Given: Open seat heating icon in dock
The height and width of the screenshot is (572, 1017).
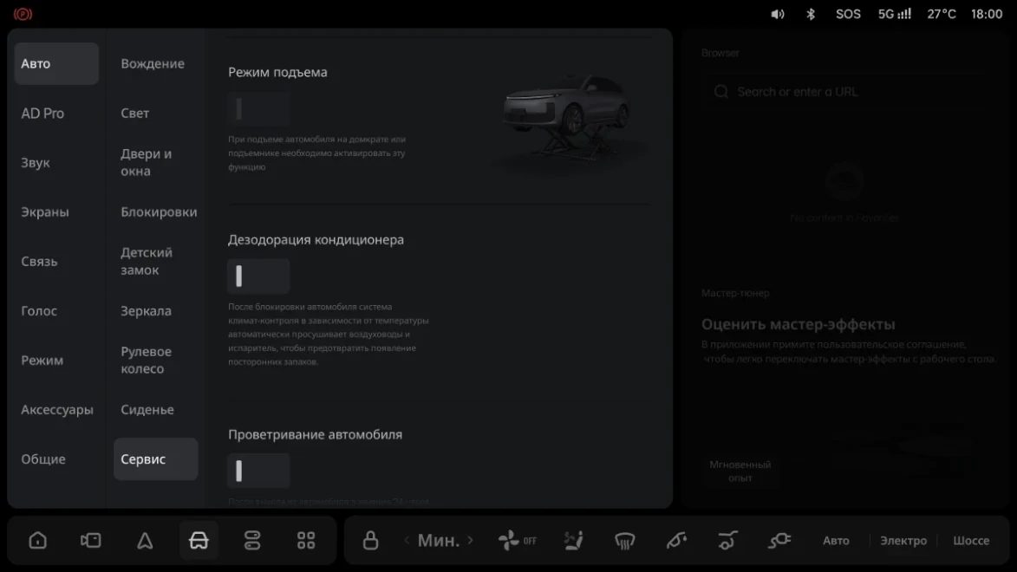Looking at the screenshot, I should point(573,540).
